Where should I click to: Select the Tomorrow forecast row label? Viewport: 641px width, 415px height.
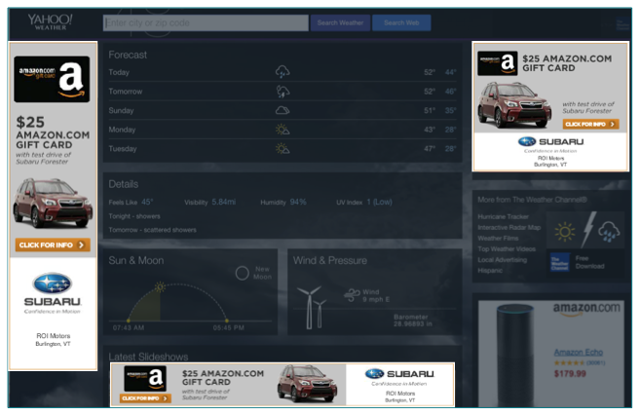[126, 92]
